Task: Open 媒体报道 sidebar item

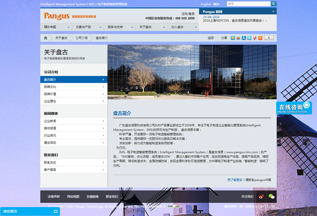Action: point(74,128)
